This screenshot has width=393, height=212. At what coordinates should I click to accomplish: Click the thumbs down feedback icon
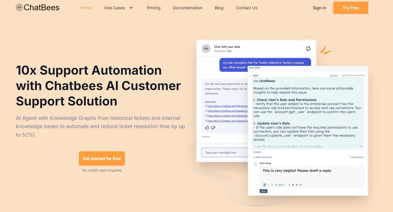[x=213, y=128]
